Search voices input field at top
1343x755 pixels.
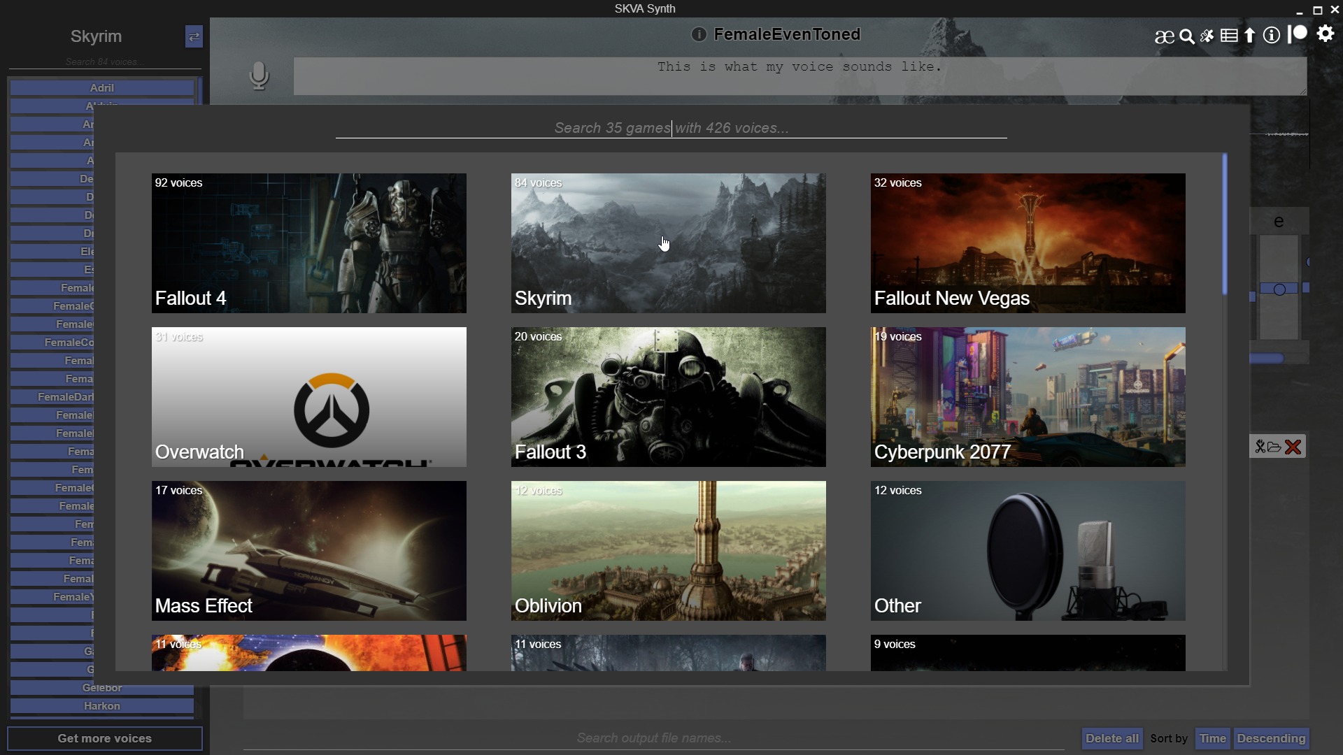(104, 62)
